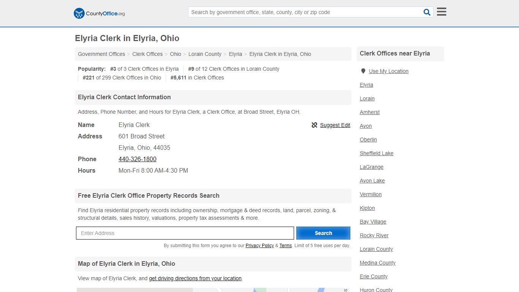Open Bay Village sidebar link
This screenshot has width=519, height=292.
coord(373,222)
